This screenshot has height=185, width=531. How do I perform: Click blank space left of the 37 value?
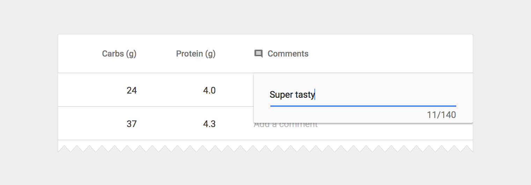[x=87, y=124]
